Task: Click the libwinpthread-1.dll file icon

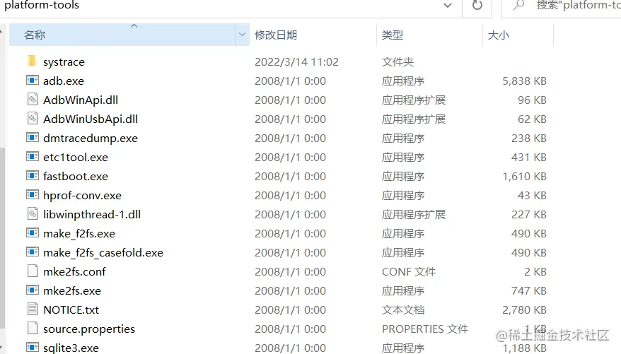Action: point(33,213)
